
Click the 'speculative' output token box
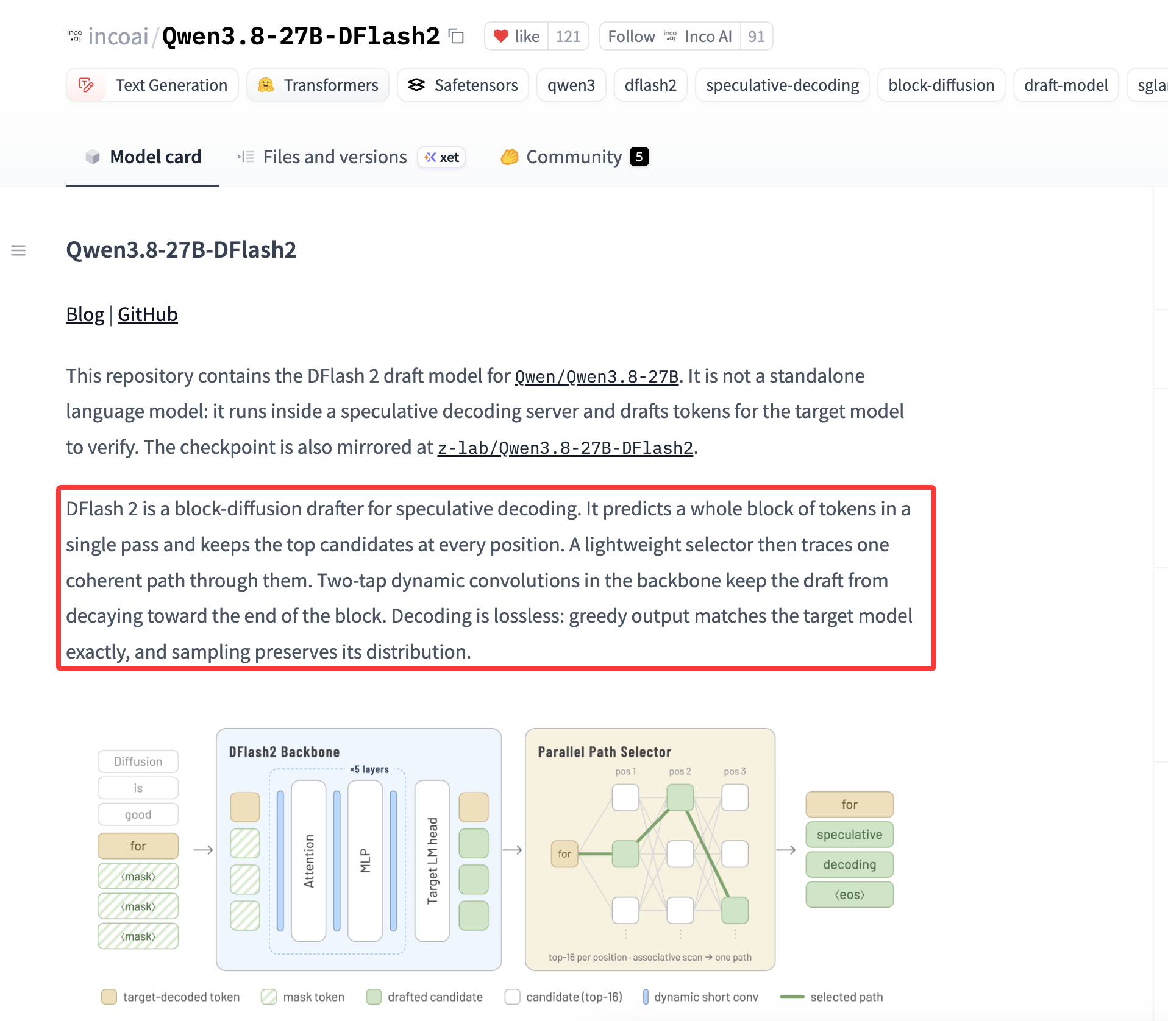[849, 835]
